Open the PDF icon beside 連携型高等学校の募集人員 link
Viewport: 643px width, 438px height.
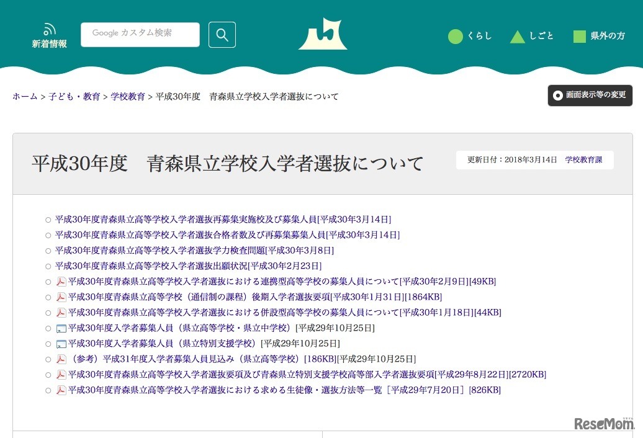click(x=60, y=281)
